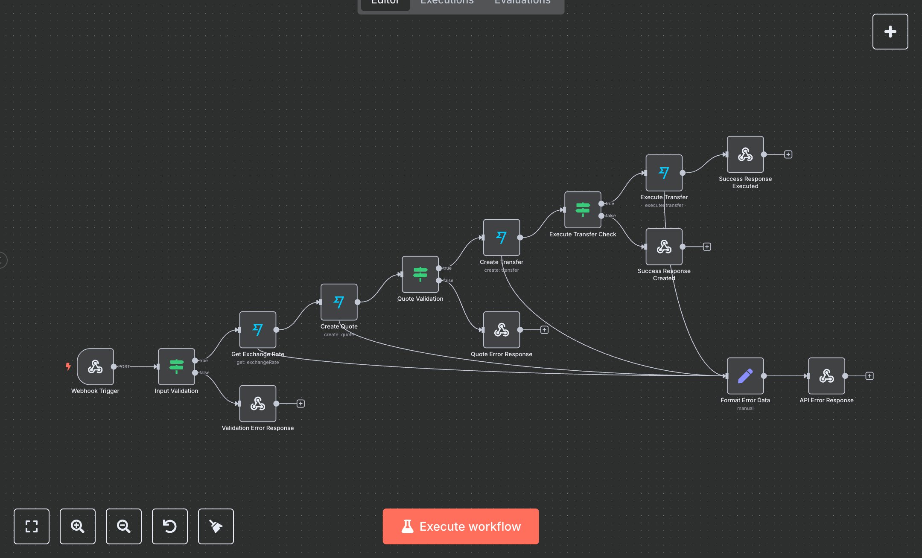The image size is (922, 558).
Task: Select the Quote Validation node
Action: [420, 274]
